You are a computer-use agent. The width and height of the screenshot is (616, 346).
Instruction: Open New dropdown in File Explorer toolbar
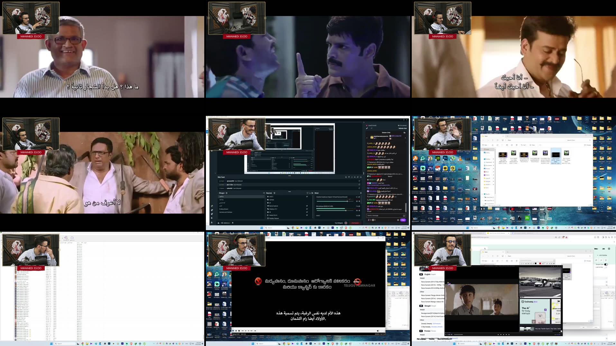point(485,261)
